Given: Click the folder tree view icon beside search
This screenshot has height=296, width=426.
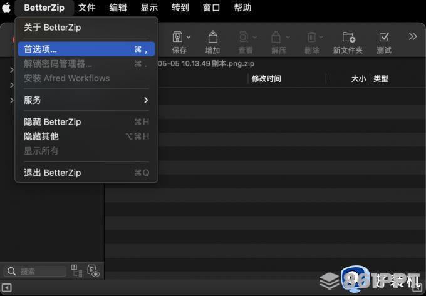Looking at the screenshot, I should [77, 271].
